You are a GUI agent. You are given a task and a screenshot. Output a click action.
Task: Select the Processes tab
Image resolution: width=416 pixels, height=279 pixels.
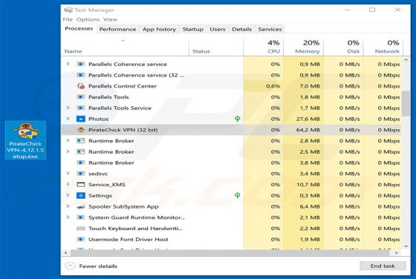click(79, 29)
